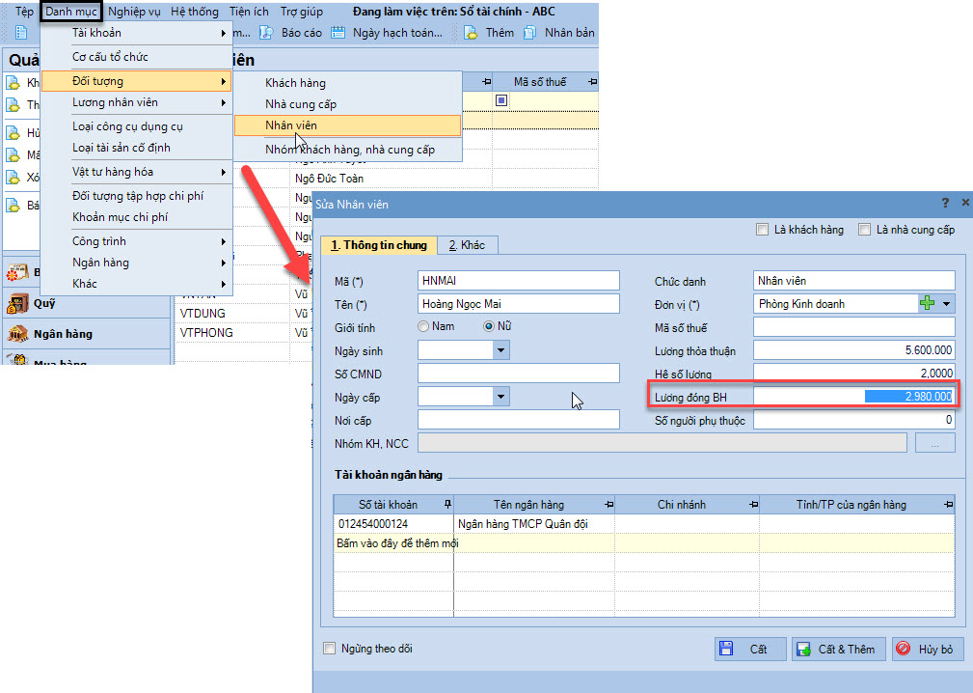Click the Ngân hàng bank icon in sidebar
The width and height of the screenshot is (973, 693).
click(x=17, y=334)
